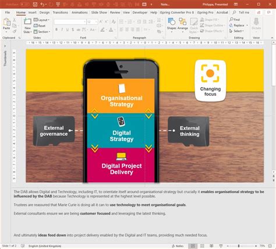Decrease font size
276x249 pixels.
tap(107, 21)
